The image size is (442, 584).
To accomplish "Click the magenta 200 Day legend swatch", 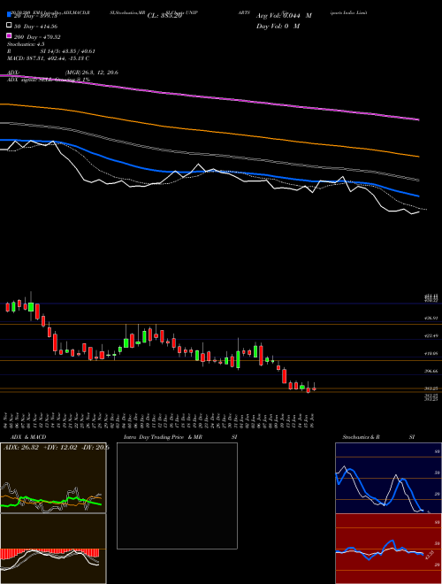I will tap(9, 36).
